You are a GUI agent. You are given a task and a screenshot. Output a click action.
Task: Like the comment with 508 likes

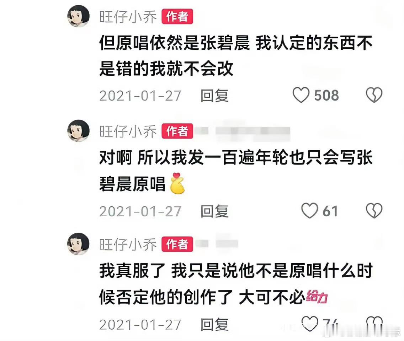coord(301,95)
